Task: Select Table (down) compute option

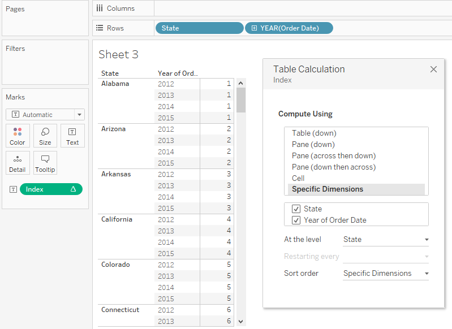Action: (x=314, y=133)
